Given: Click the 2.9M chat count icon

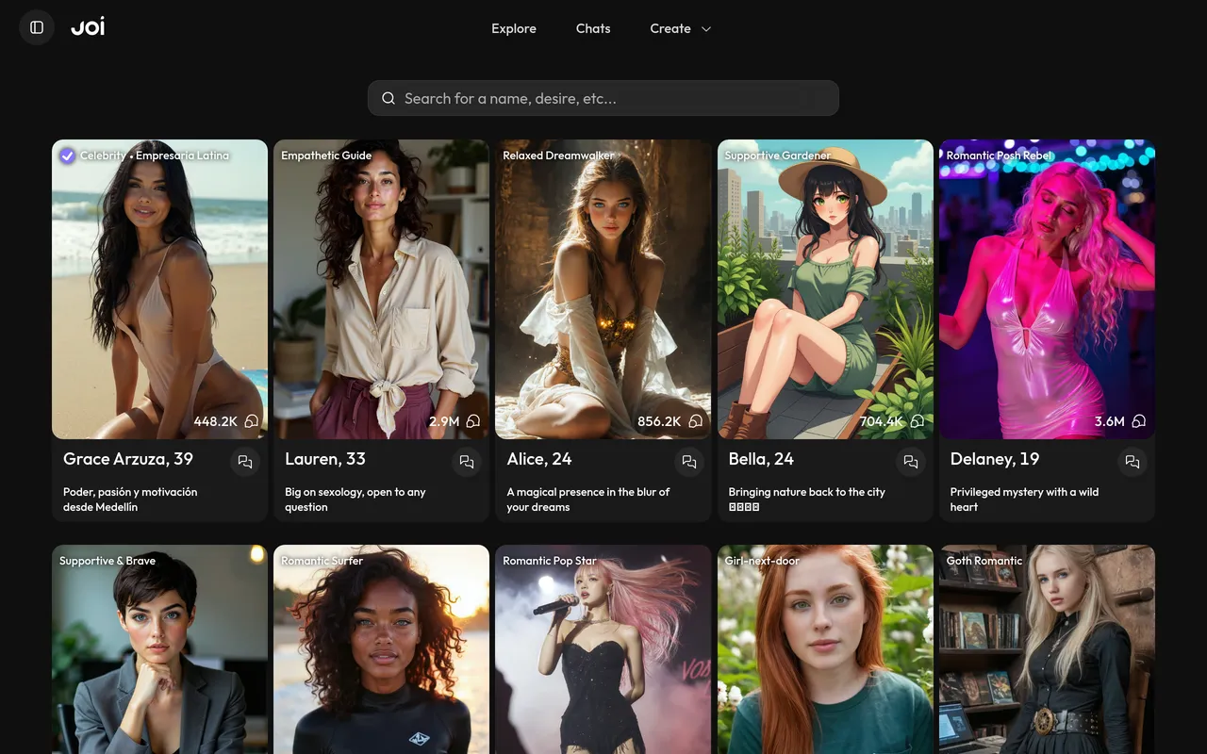Looking at the screenshot, I should click(x=473, y=421).
